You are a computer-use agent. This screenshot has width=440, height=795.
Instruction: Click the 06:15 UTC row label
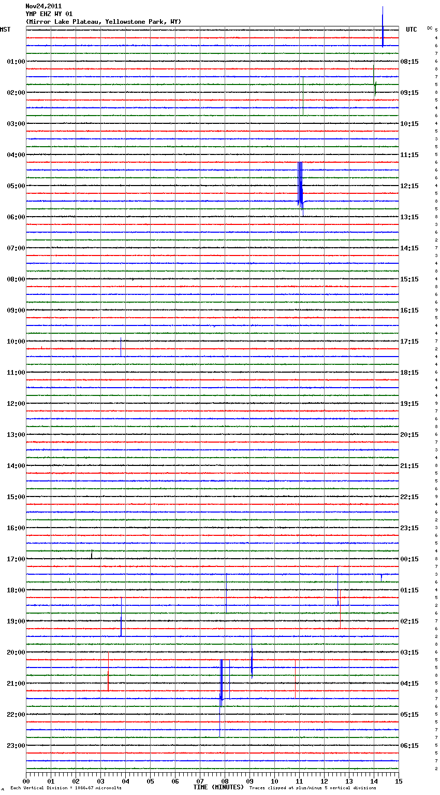(x=409, y=746)
